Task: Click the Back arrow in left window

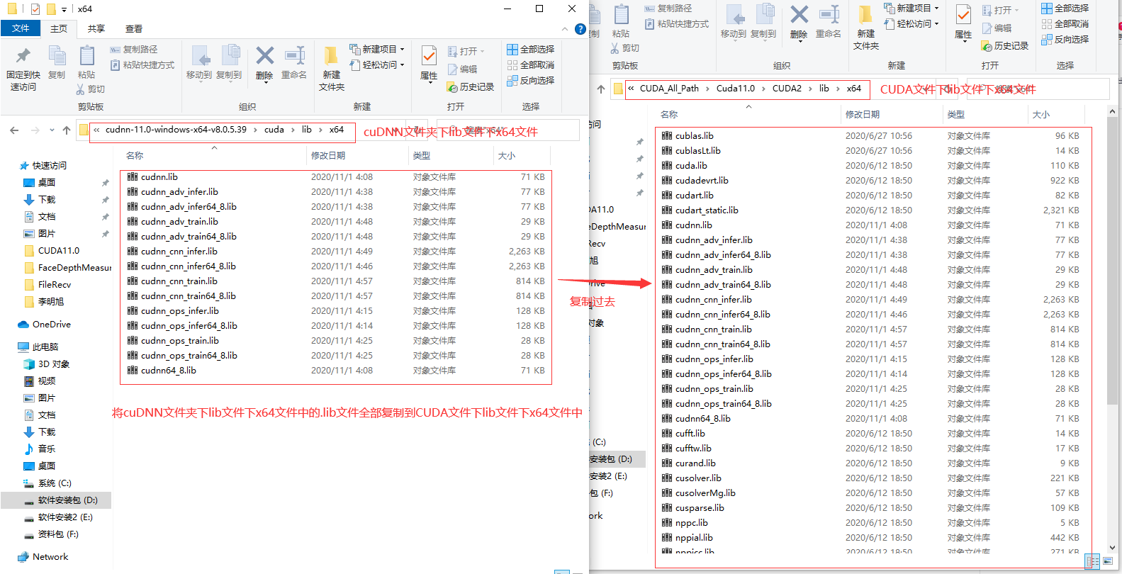Action: pyautogui.click(x=14, y=130)
